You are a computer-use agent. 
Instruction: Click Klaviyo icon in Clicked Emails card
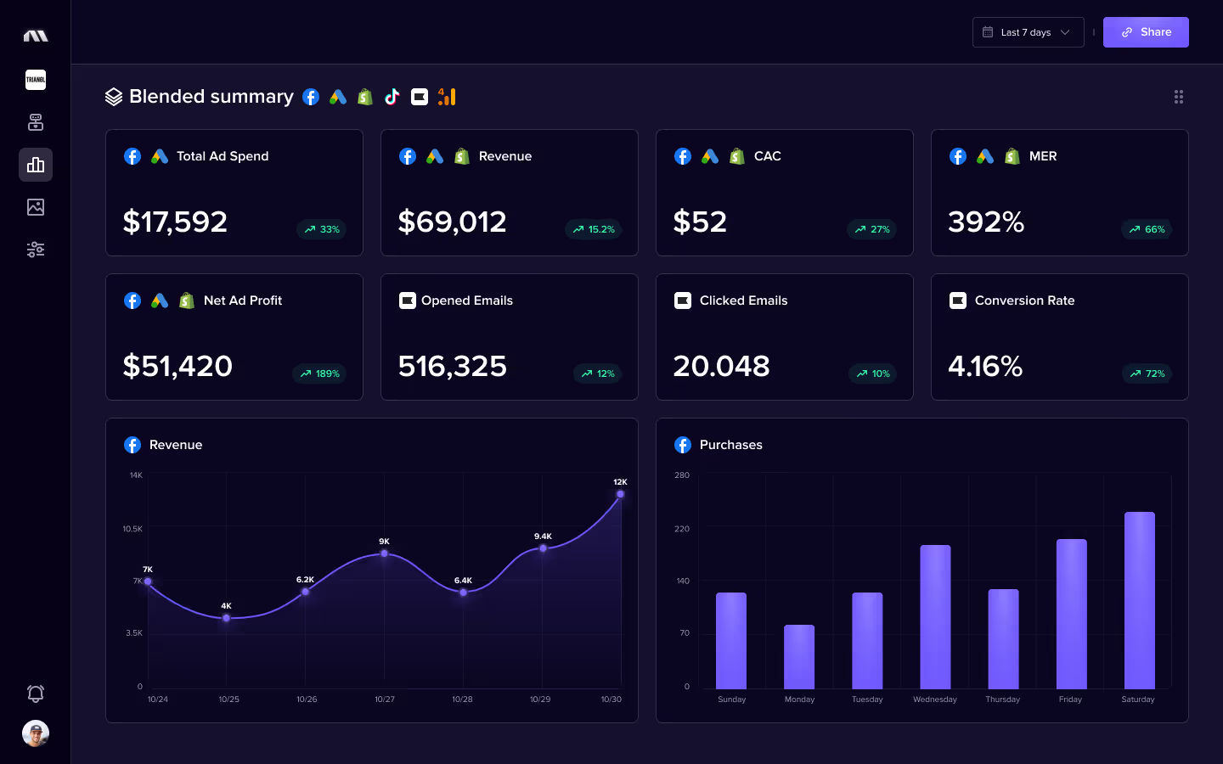coord(683,301)
